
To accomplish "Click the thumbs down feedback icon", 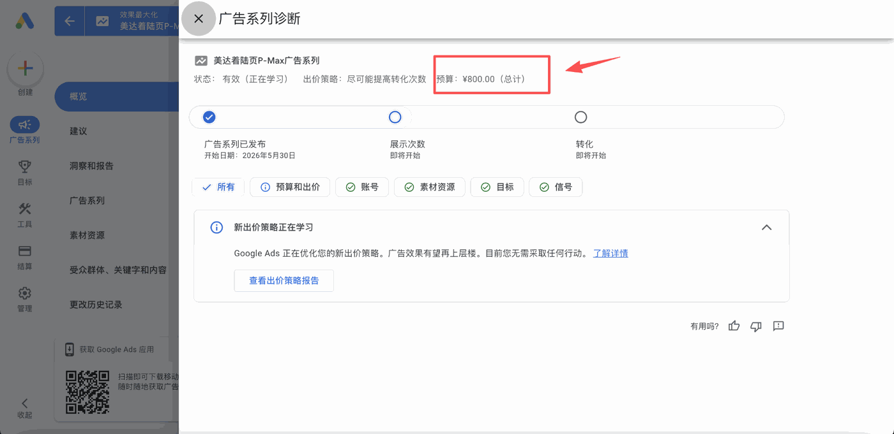I will pyautogui.click(x=756, y=326).
